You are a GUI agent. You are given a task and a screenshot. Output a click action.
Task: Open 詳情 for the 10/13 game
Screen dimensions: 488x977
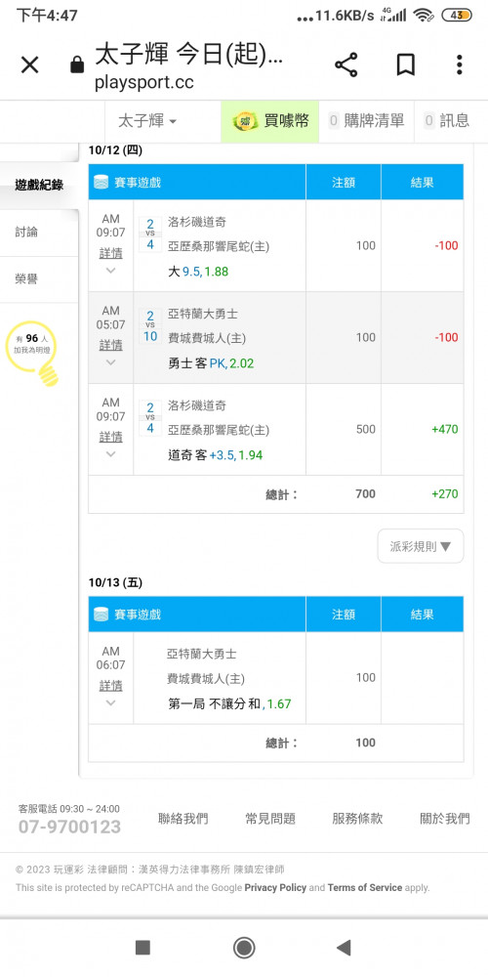(111, 686)
